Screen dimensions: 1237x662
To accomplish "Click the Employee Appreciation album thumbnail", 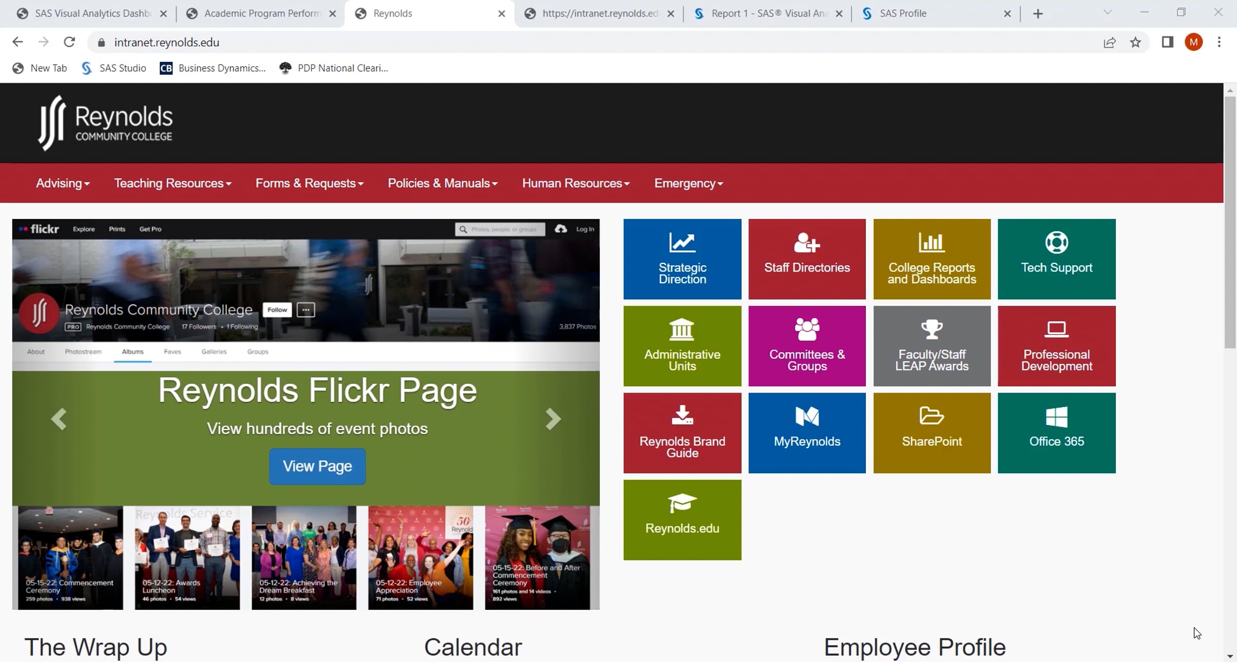I will click(420, 557).
